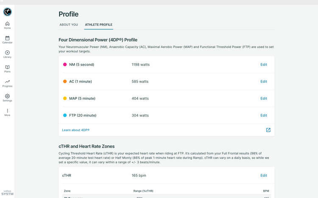The image size is (318, 198).
Task: Edit the FTP (20 minute) value
Action: pos(264,115)
